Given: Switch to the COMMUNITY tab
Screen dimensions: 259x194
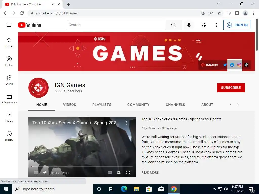Looking at the screenshot, I should 138,105.
